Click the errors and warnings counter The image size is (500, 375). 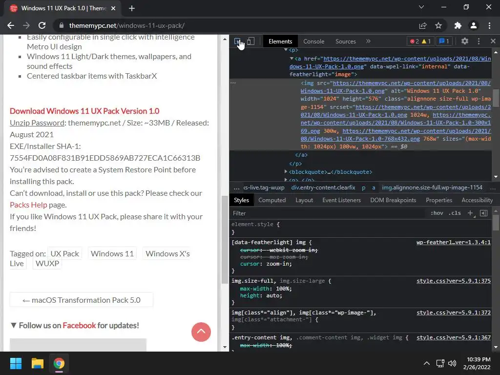click(x=420, y=41)
